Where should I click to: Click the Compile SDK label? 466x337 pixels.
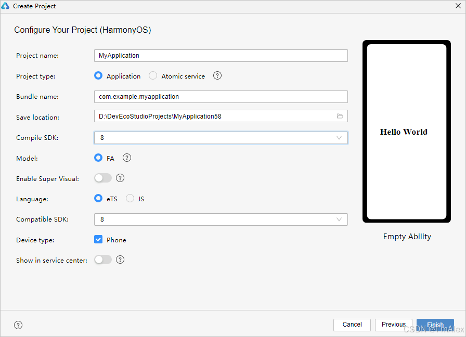click(37, 138)
